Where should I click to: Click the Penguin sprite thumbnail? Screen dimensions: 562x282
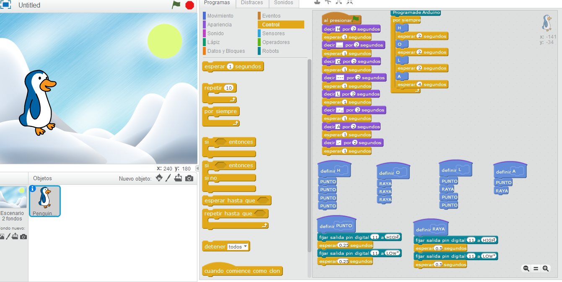(x=44, y=201)
